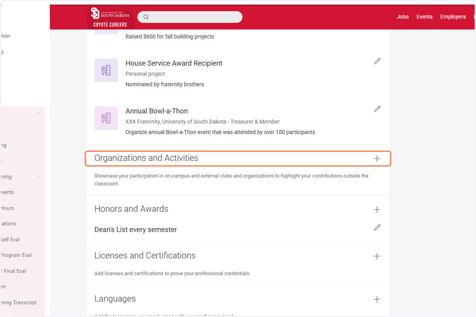This screenshot has width=476, height=317.
Task: Open the Jobs menu
Action: pos(403,17)
